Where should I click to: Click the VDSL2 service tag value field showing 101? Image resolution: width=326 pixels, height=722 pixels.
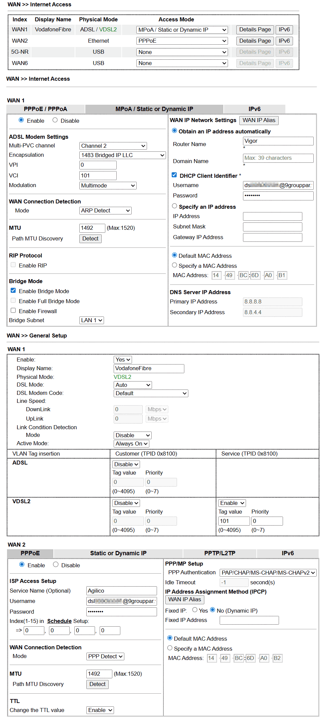[x=234, y=521]
